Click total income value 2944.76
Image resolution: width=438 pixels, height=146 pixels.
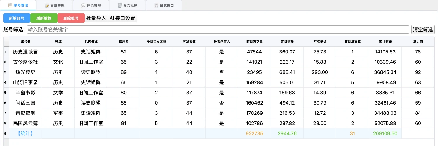pyautogui.click(x=287, y=133)
